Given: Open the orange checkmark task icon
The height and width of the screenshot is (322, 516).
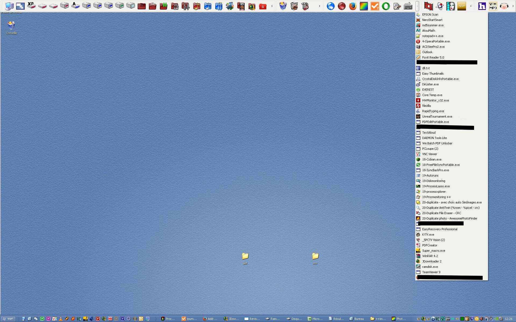Looking at the screenshot, I should (x=375, y=6).
